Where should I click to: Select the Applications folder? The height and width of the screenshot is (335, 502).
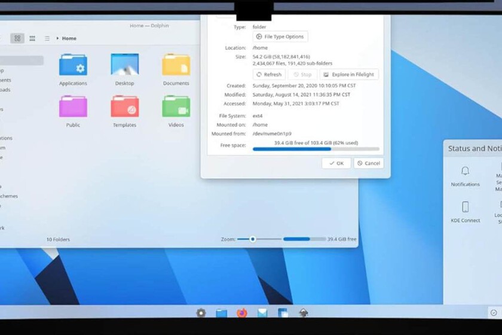73,65
